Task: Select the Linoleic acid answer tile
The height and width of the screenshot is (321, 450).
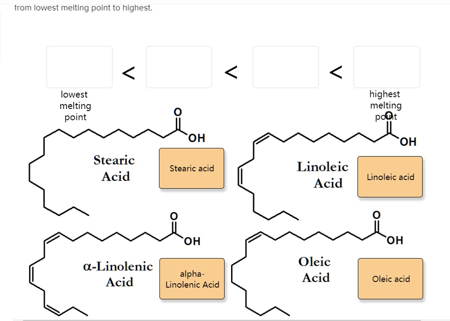Action: pos(389,177)
